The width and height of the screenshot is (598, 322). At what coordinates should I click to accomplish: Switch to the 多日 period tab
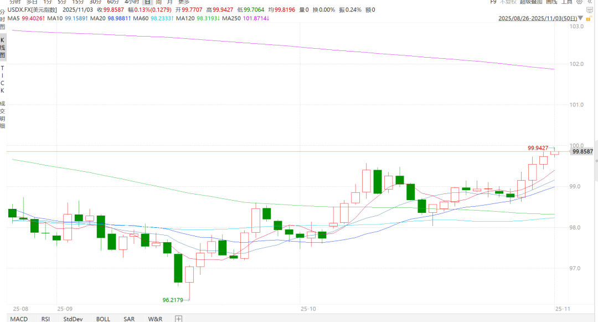click(x=32, y=2)
